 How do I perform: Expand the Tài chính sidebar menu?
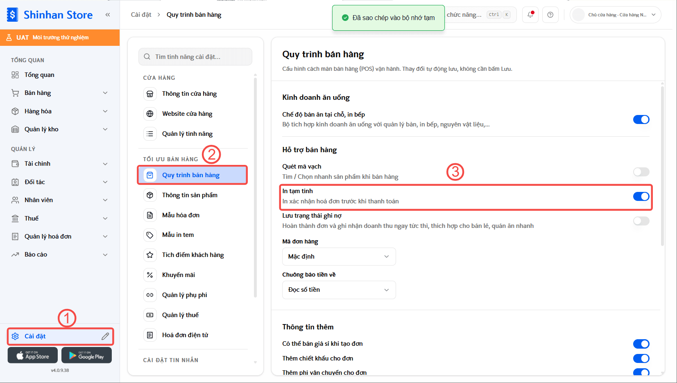[60, 164]
